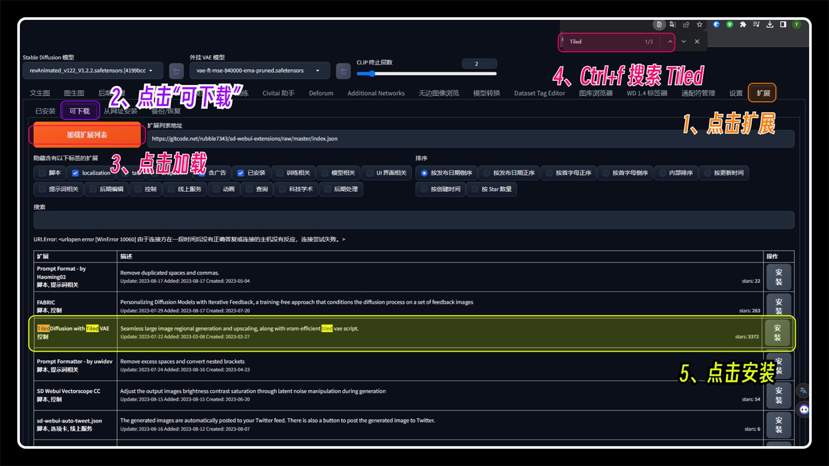Toggle the 科技学术 checkbox
This screenshot has height=466, width=829.
click(282, 189)
